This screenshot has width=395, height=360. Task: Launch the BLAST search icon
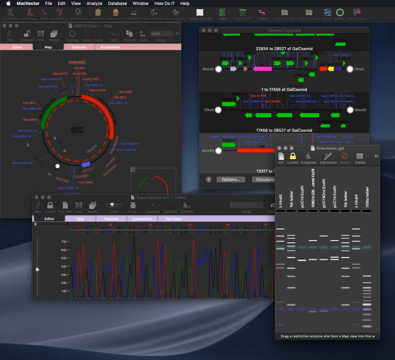point(327,12)
